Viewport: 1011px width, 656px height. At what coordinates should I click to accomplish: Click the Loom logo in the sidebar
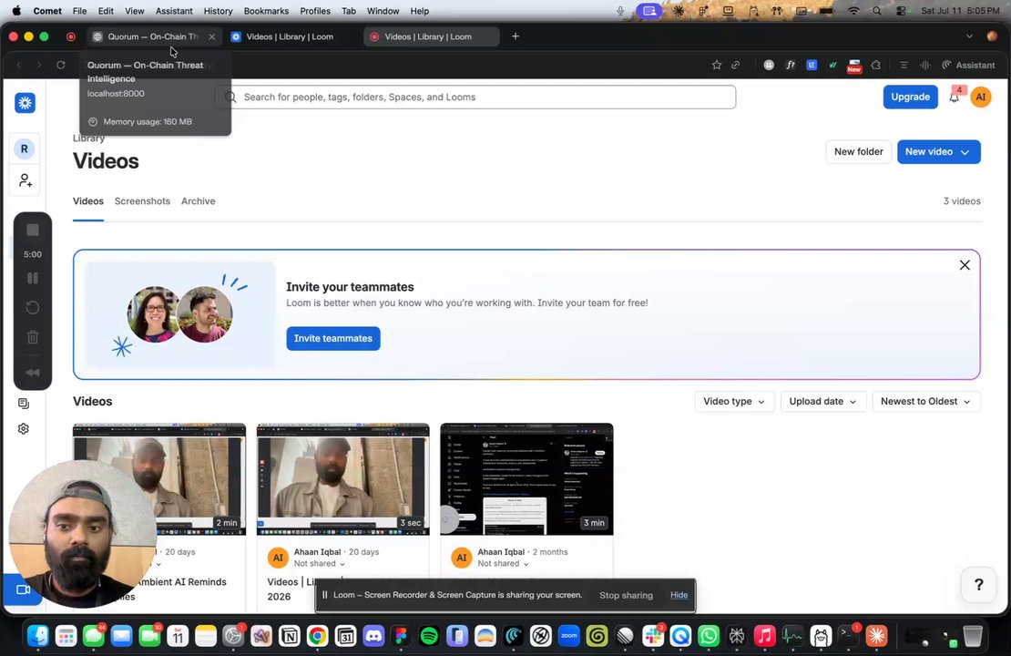coord(26,103)
